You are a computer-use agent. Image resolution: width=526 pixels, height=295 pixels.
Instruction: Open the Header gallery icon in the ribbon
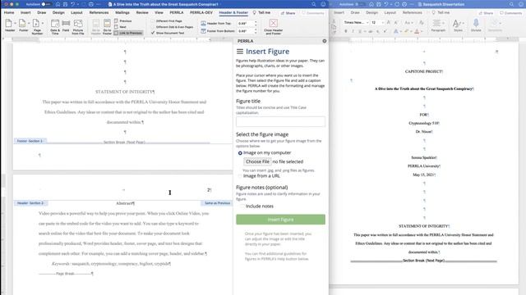(x=9, y=24)
